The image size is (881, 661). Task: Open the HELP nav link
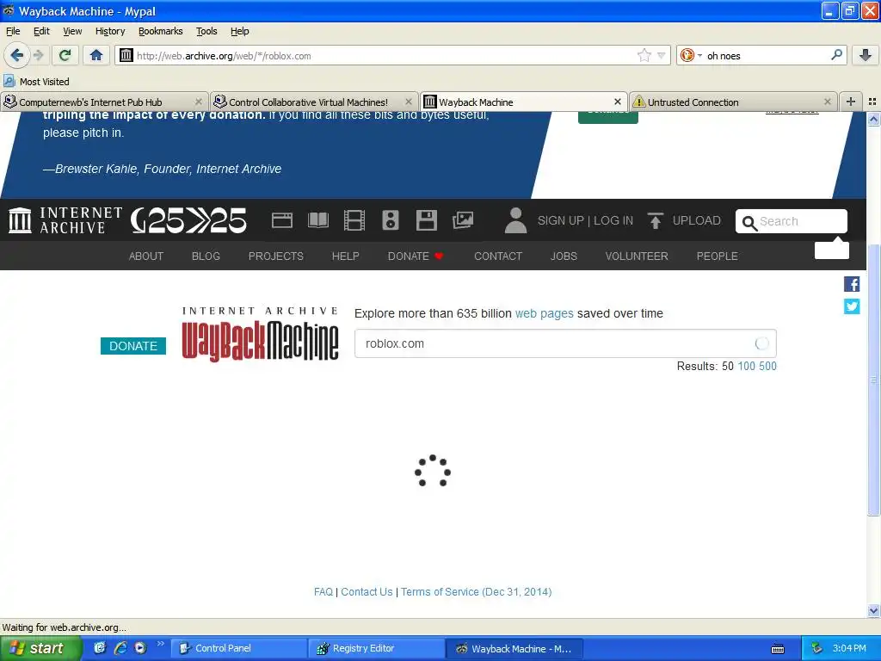[x=345, y=256]
